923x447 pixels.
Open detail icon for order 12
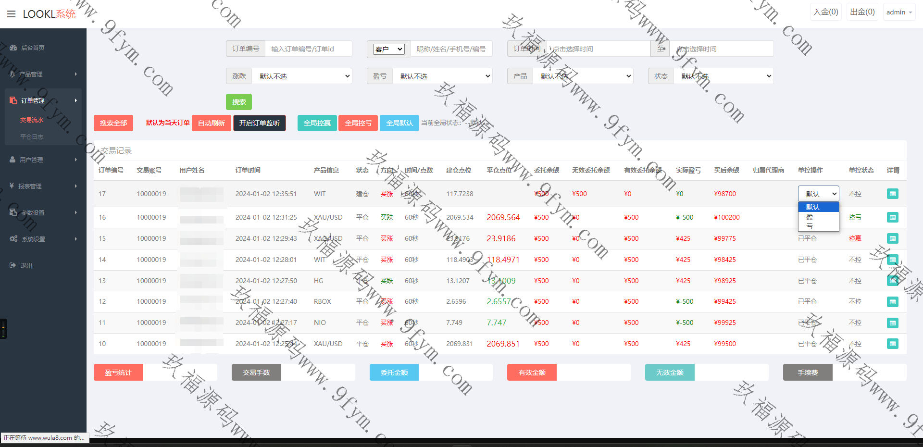892,302
